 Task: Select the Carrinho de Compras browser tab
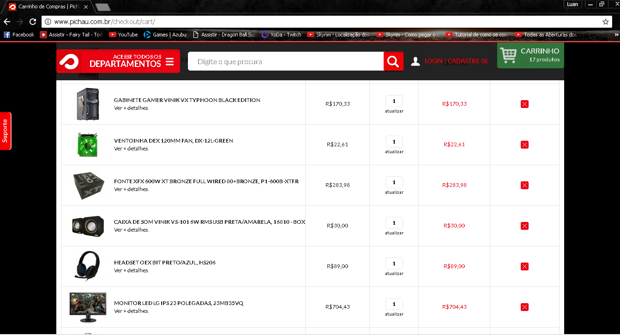tap(48, 6)
